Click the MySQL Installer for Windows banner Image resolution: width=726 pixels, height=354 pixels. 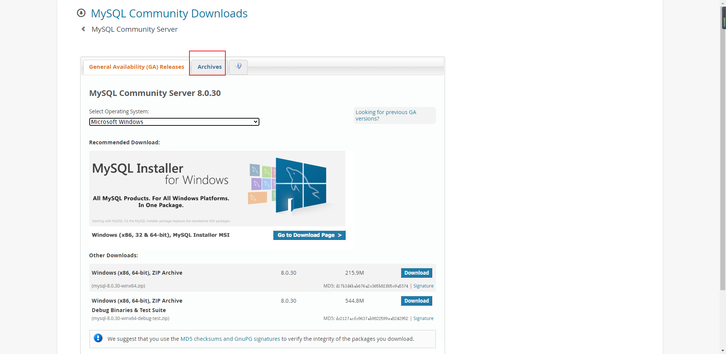217,189
